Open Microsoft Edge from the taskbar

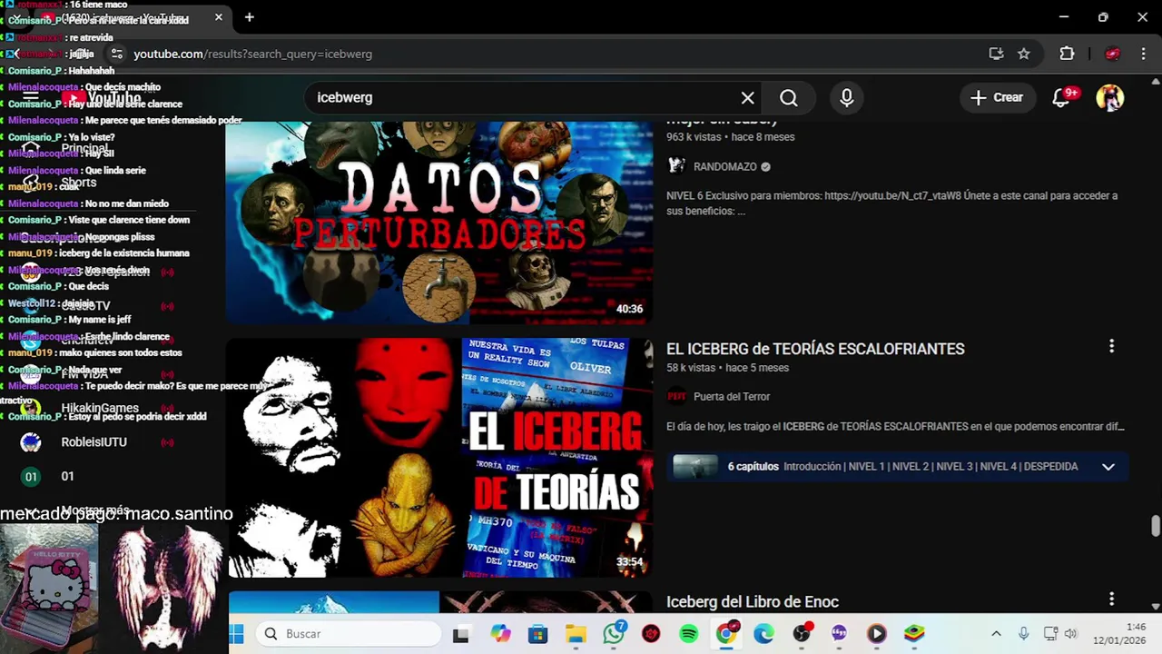coord(763,634)
